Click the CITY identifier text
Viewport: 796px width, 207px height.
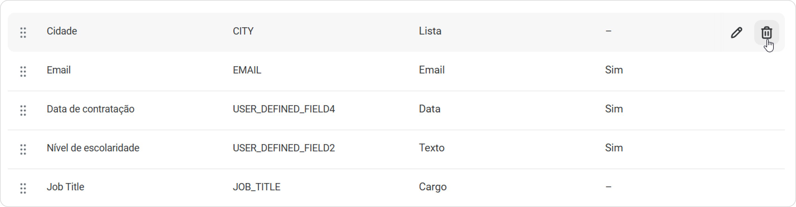(243, 31)
